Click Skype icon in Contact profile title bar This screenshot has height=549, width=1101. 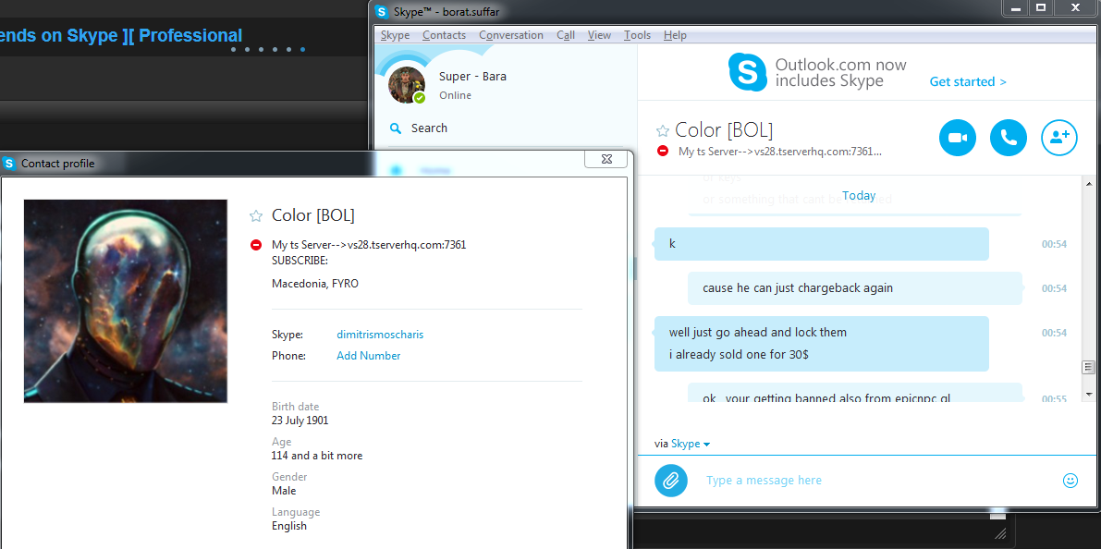[9, 164]
